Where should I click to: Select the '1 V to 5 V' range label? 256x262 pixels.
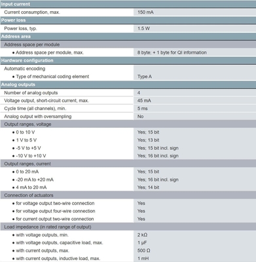[x=26, y=140]
